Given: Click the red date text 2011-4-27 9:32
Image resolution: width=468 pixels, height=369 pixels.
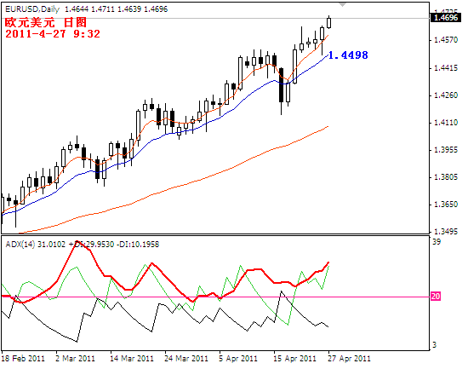Looking at the screenshot, I should (53, 33).
